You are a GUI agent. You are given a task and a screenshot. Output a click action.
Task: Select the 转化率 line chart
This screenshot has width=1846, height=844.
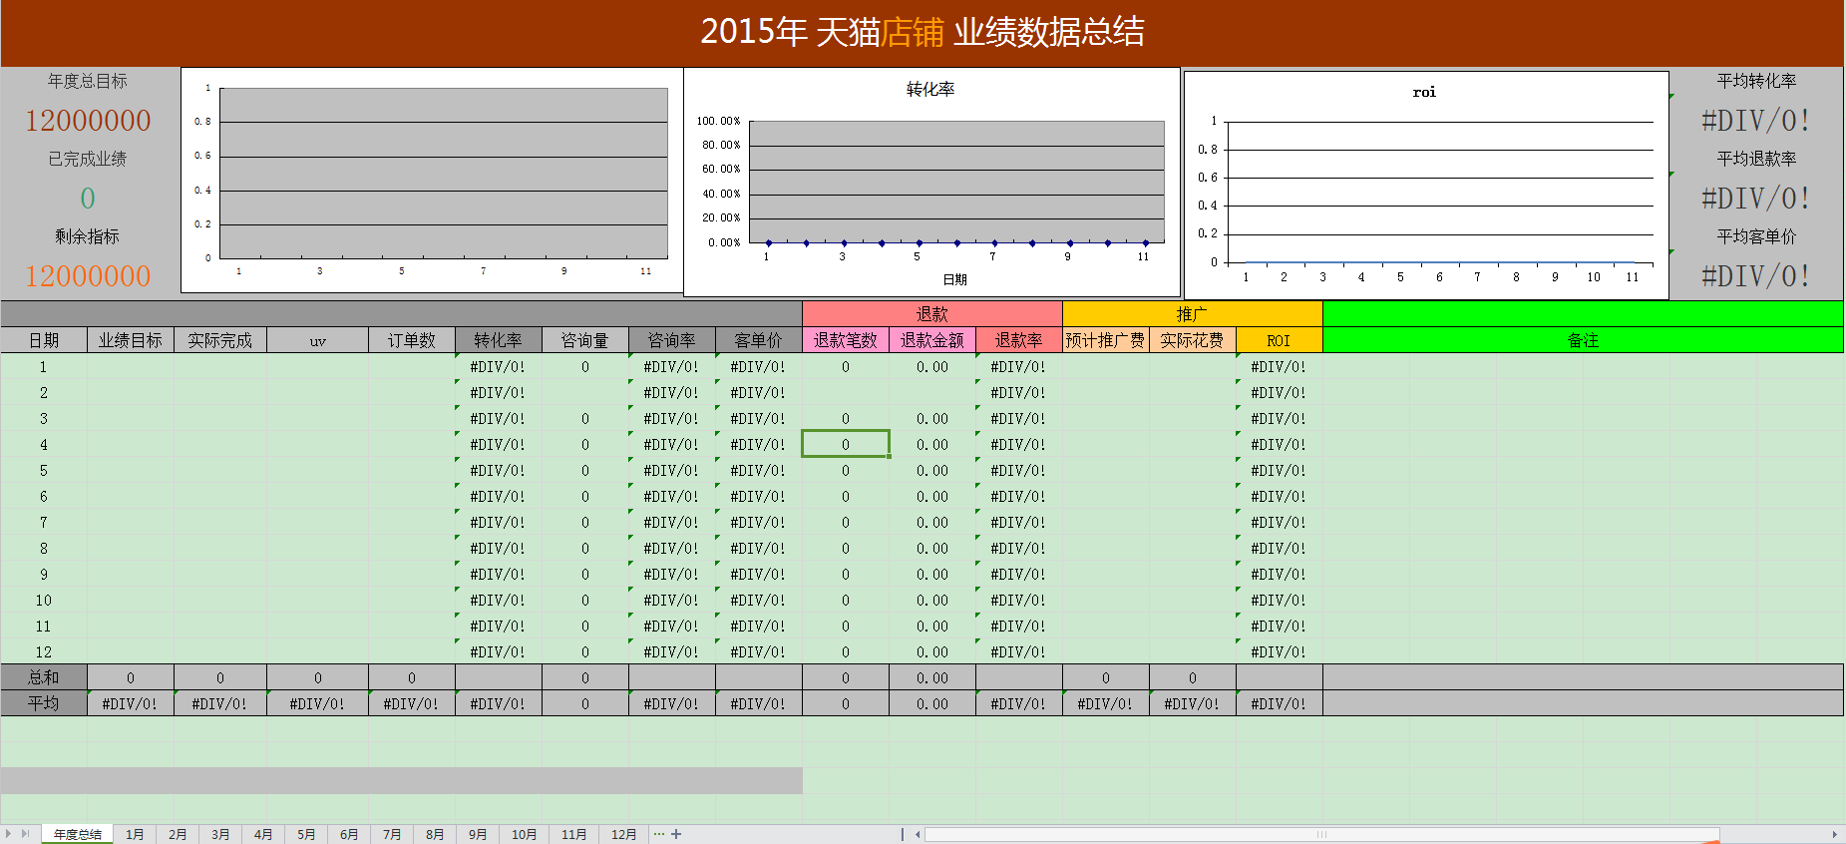931,182
